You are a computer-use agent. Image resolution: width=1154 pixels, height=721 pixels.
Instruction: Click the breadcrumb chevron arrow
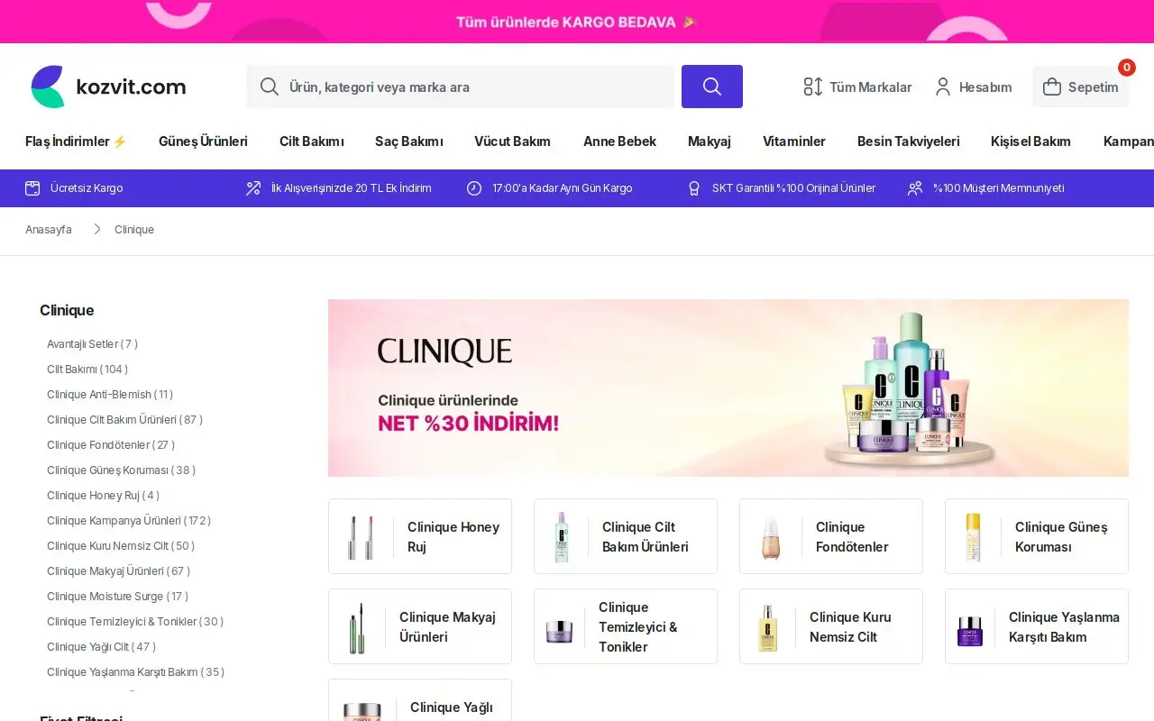96,230
